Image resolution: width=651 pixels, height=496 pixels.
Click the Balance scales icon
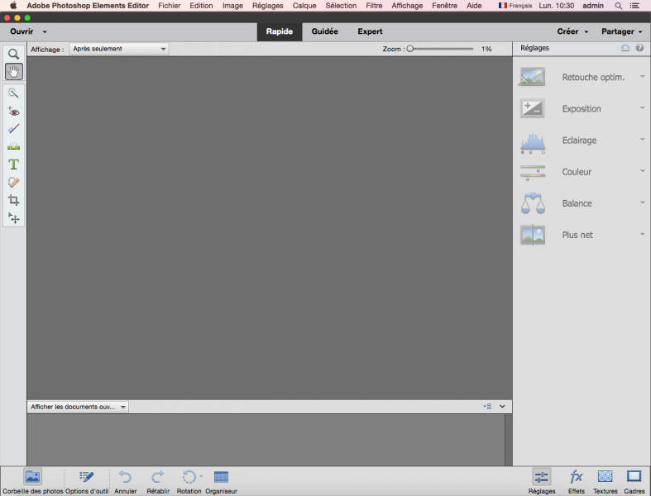pos(533,203)
